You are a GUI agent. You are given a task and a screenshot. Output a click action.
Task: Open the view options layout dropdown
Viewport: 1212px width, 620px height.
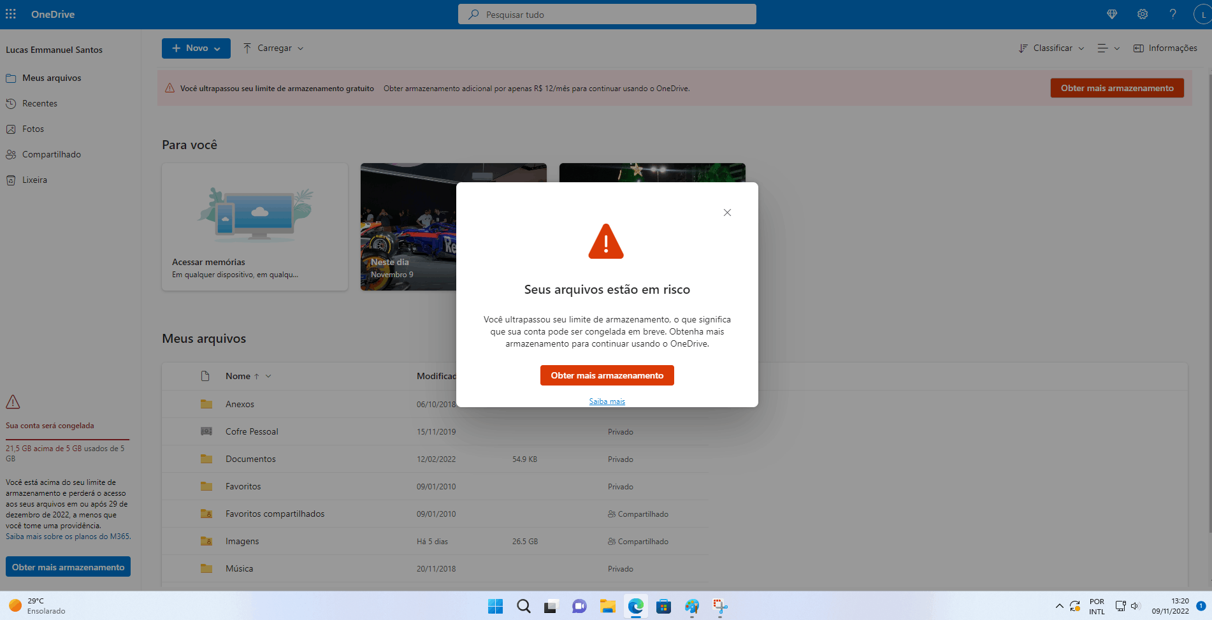coord(1108,48)
